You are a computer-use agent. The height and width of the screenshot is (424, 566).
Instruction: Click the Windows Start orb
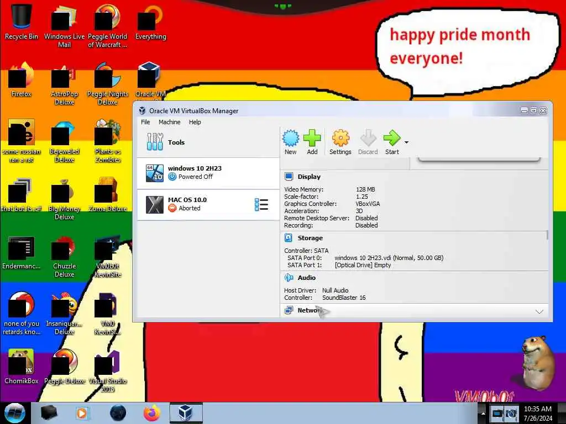(15, 413)
